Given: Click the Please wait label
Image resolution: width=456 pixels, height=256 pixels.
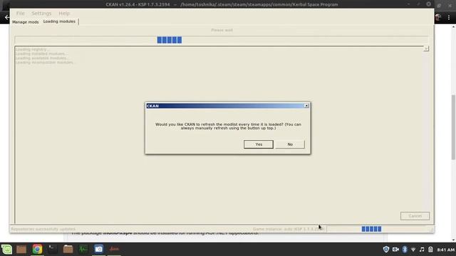Looking at the screenshot, I should (x=222, y=30).
